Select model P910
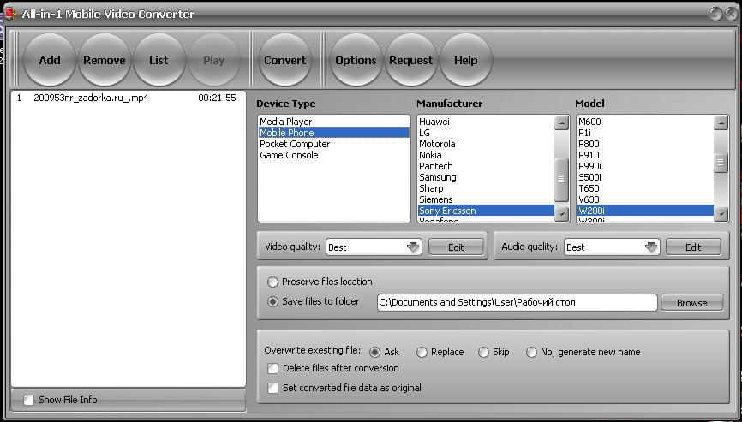This screenshot has width=742, height=422. tap(645, 155)
